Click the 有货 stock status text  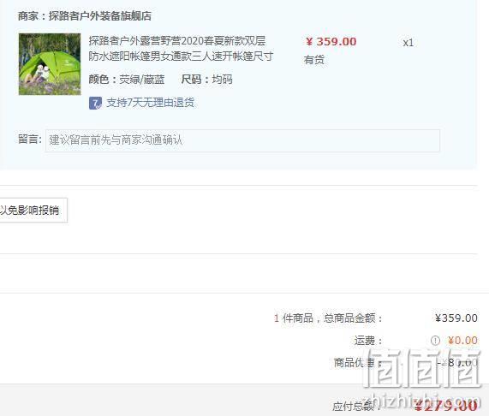pos(314,60)
